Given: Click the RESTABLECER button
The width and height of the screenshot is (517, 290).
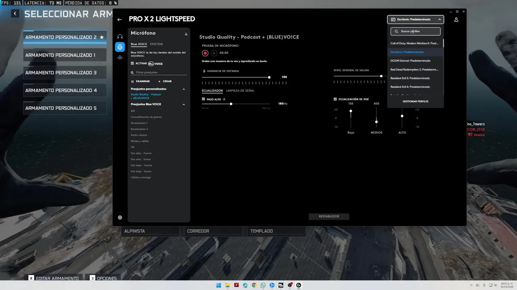Looking at the screenshot, I should click(329, 216).
